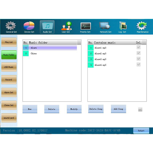The width and height of the screenshot is (153, 153).
Task: Toggle checkbox for Alarm3.mp3
Action: click(x=138, y=59)
